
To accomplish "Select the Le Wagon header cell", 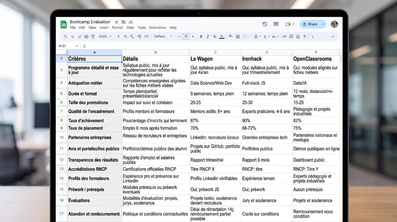I will click(x=215, y=59).
